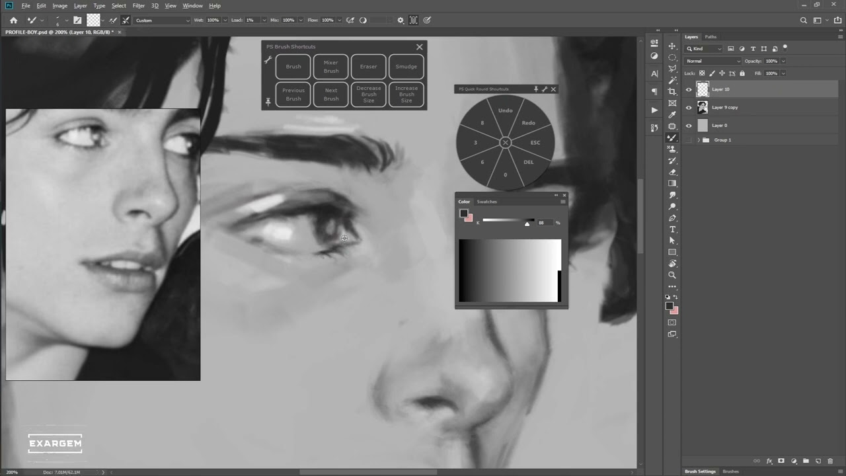Click the layer fx styles icon
Viewport: 846px width, 476px height.
click(x=769, y=461)
